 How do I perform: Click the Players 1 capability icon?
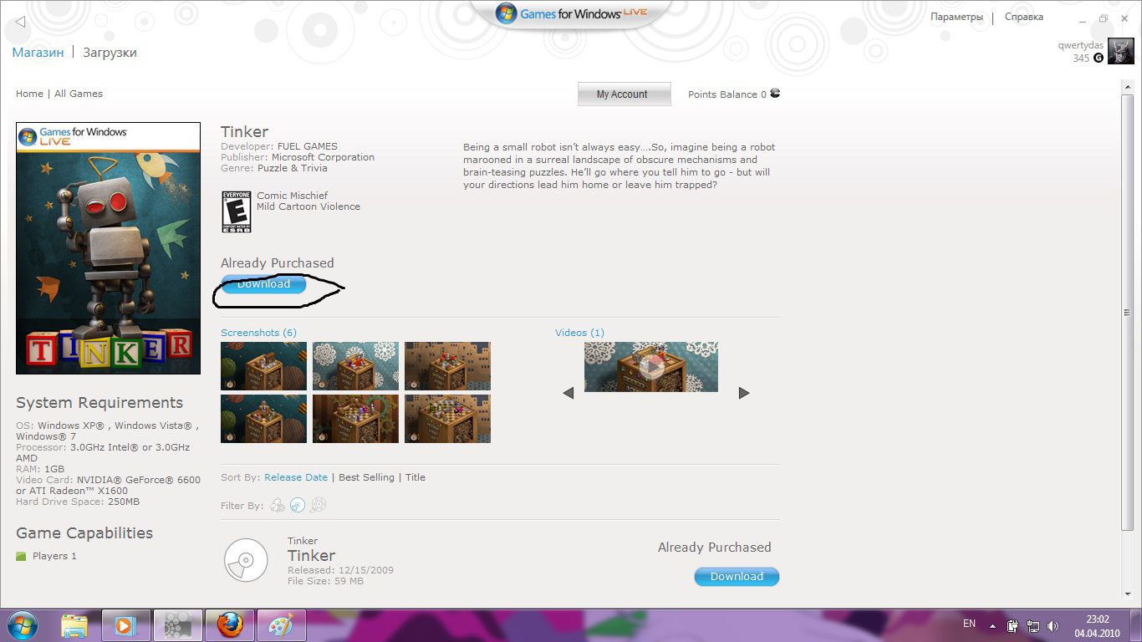coord(21,557)
